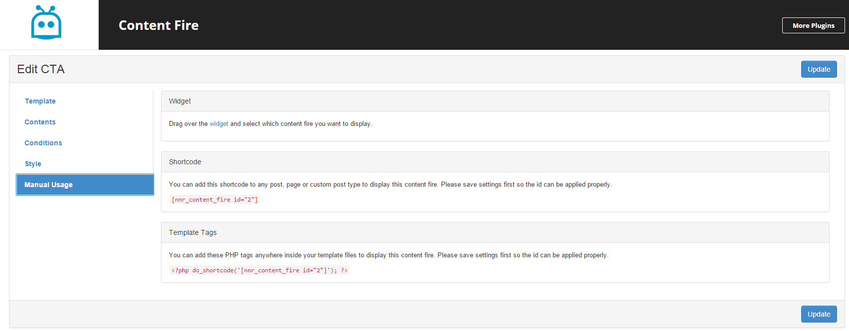The height and width of the screenshot is (331, 849).
Task: Follow the widget link
Action: tap(219, 124)
